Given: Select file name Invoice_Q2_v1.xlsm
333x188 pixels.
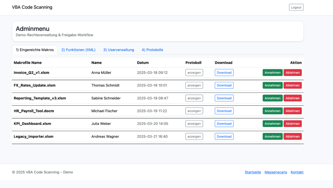Looking at the screenshot, I should click(32, 73).
